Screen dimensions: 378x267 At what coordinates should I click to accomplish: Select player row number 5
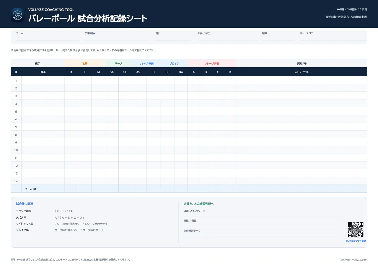(x=189, y=111)
